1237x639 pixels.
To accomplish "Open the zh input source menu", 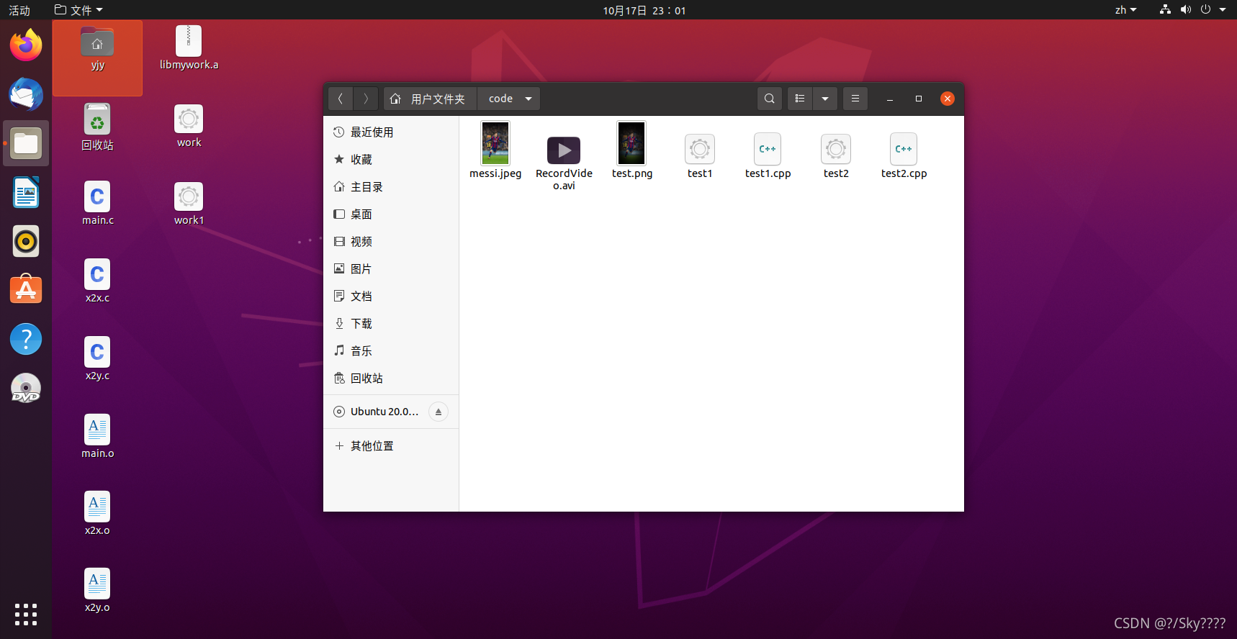I will tap(1125, 10).
